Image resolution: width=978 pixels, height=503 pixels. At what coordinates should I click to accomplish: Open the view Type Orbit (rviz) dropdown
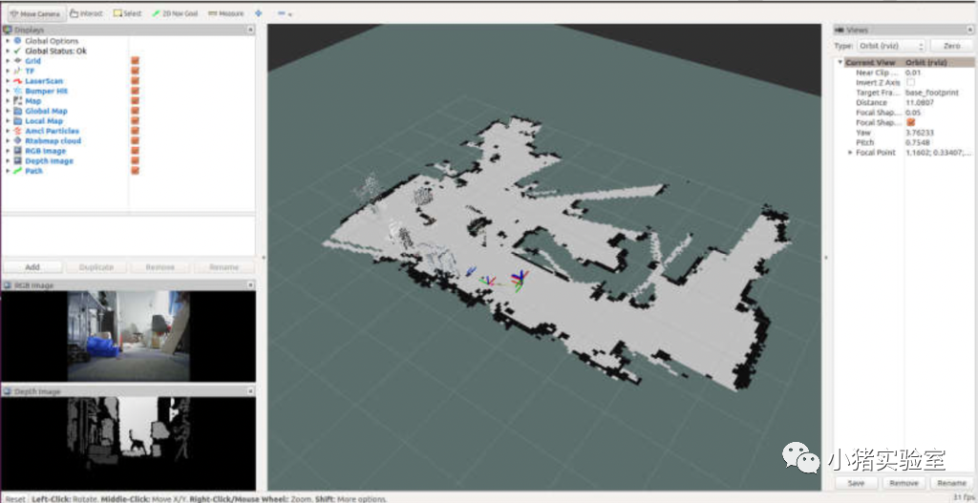click(x=891, y=46)
